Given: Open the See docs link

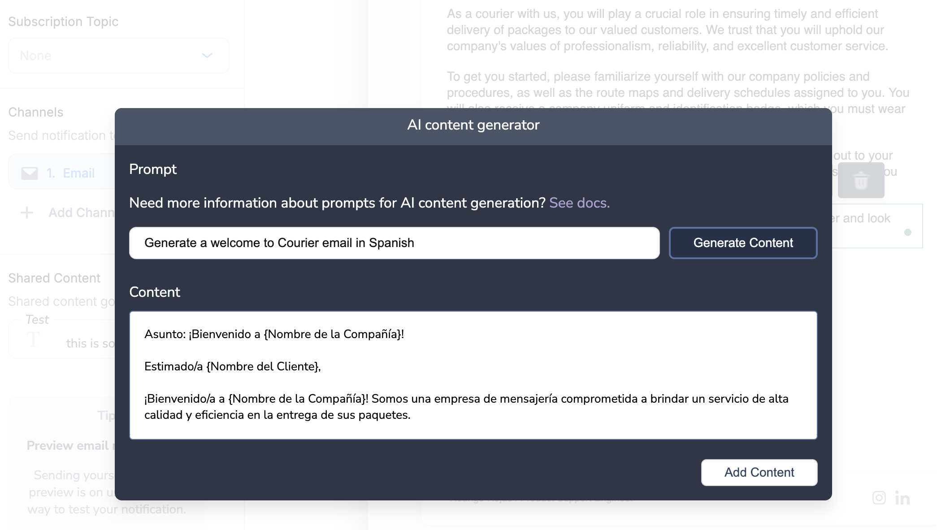Looking at the screenshot, I should (579, 203).
